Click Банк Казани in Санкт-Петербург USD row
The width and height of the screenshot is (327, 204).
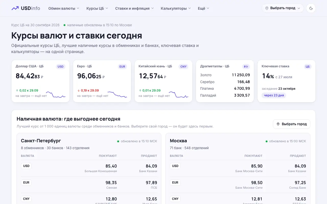[148, 171]
